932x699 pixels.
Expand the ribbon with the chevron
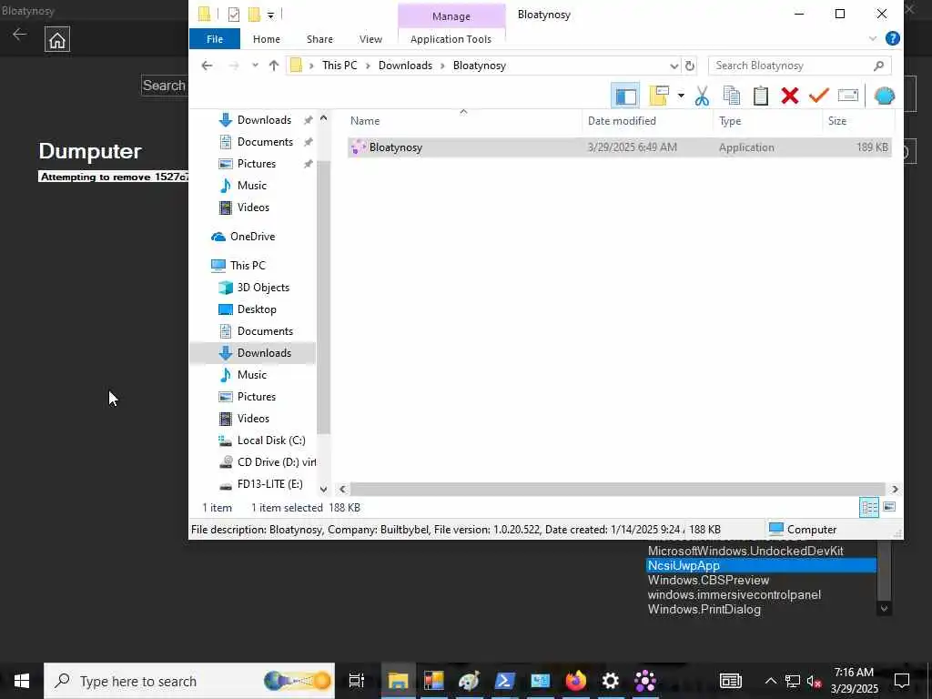[x=873, y=38]
